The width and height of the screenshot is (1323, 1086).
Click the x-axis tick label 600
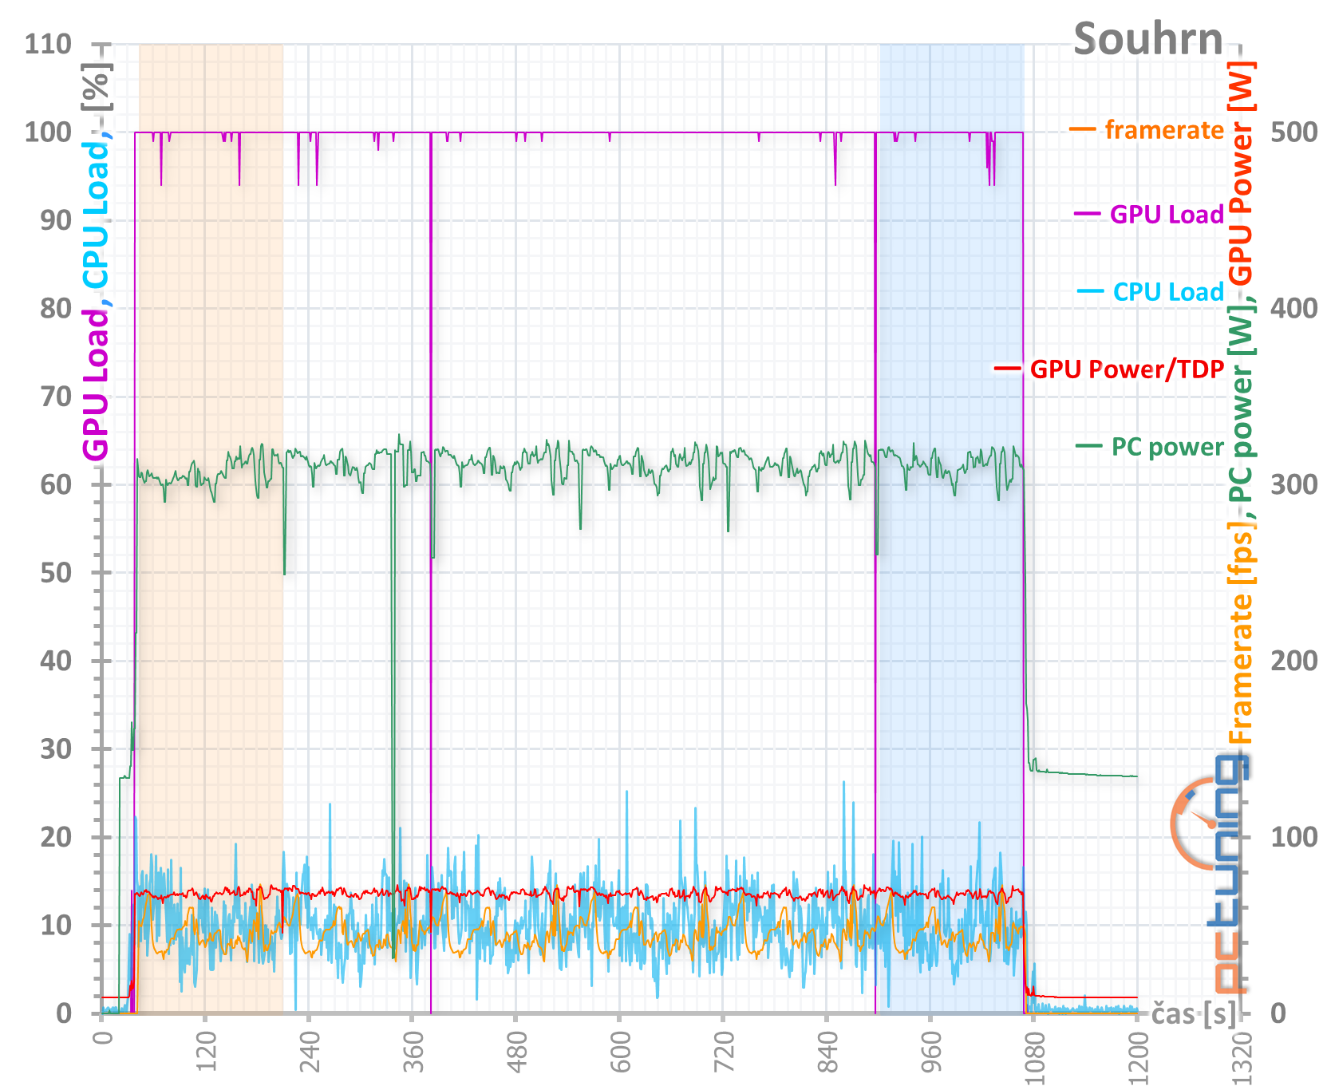click(621, 1053)
